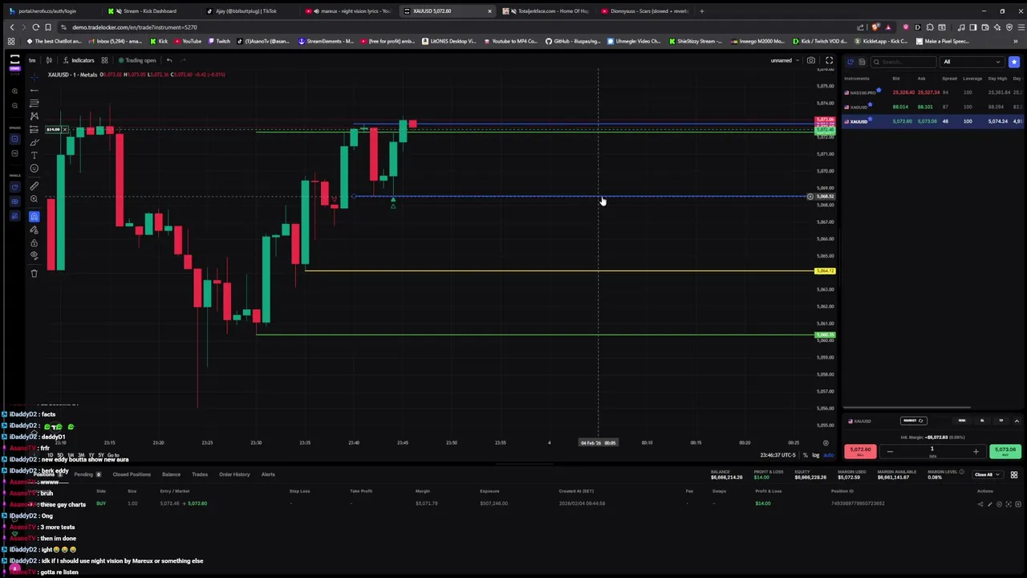Switch to the Balance tab
The width and height of the screenshot is (1027, 578).
171,474
